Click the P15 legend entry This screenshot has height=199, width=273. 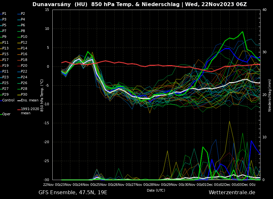tap(5, 54)
